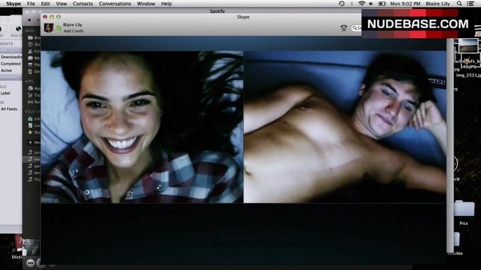Open the Notification Center list icon
The image size is (481, 270).
coord(470,4)
